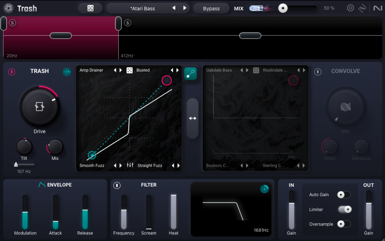Turn off the Limiter switch
The image size is (385, 241).
tap(345, 210)
